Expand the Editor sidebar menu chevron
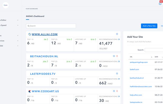Image resolution: width=163 pixels, height=104 pixels. (x=18, y=20)
